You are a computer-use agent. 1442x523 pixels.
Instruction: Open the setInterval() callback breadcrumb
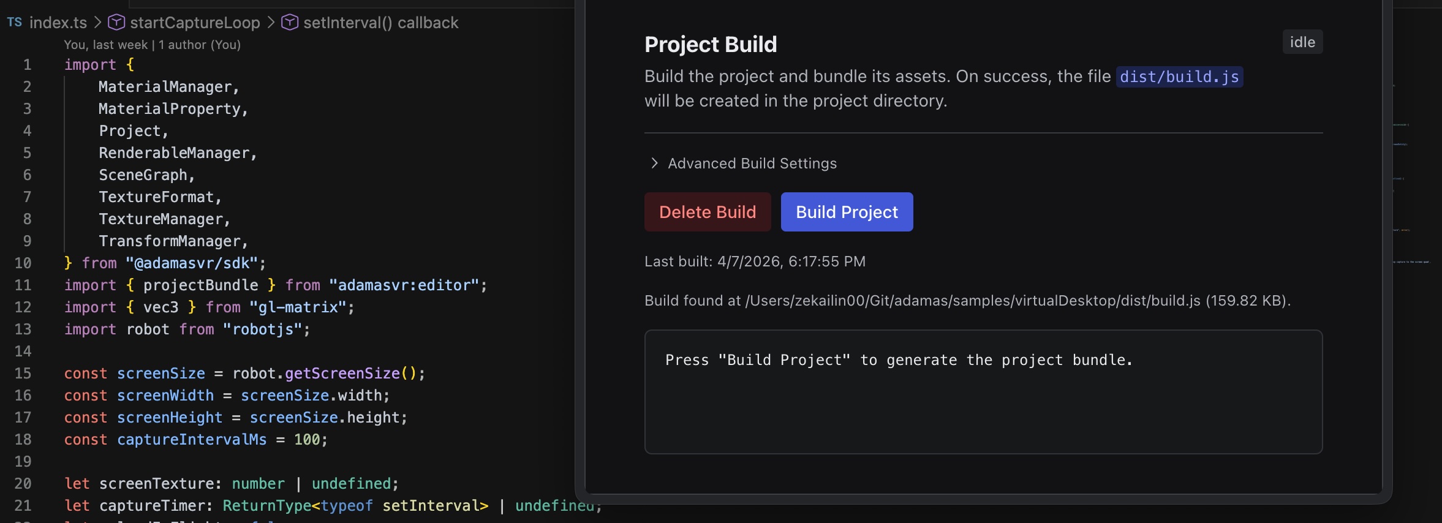point(380,23)
